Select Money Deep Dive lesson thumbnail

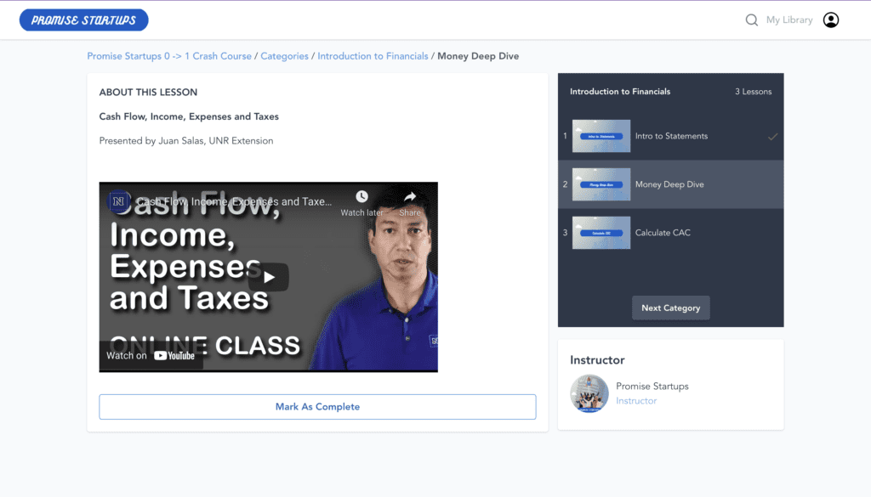pyautogui.click(x=601, y=184)
